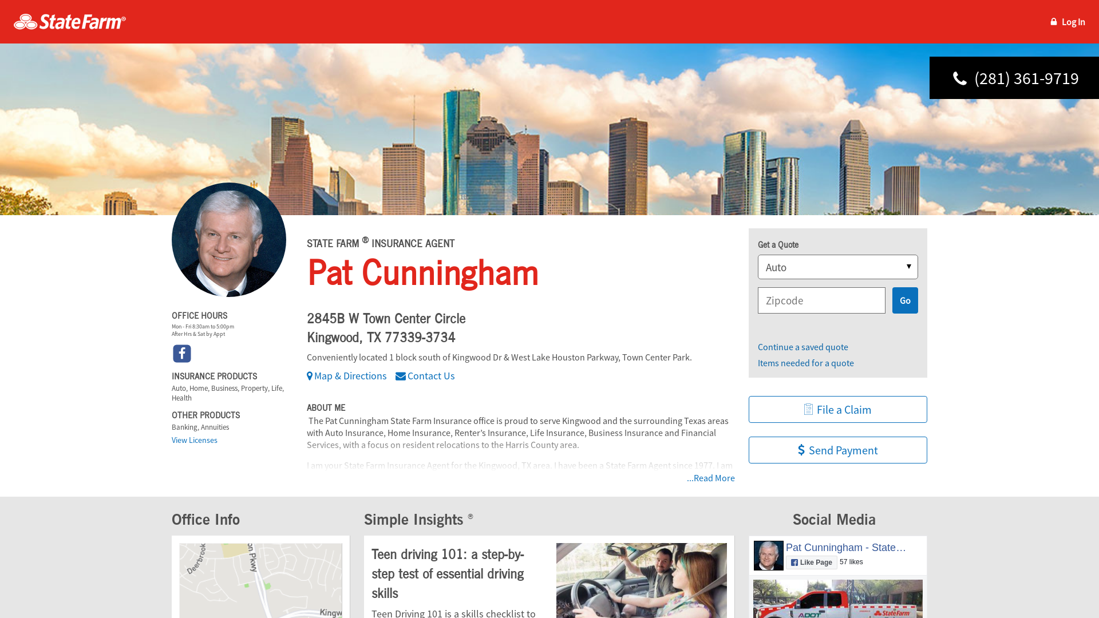
Task: Open the agent's Facebook page icon
Action: [x=182, y=354]
